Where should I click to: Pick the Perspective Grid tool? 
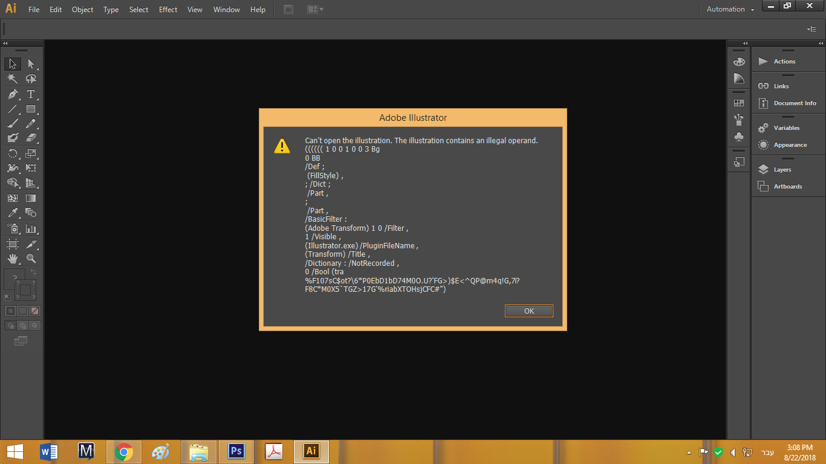pyautogui.click(x=31, y=182)
